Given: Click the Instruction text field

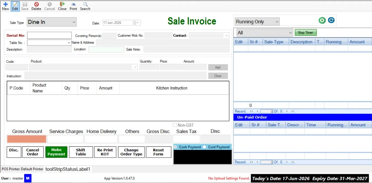Looking at the screenshot, I should click(115, 76).
